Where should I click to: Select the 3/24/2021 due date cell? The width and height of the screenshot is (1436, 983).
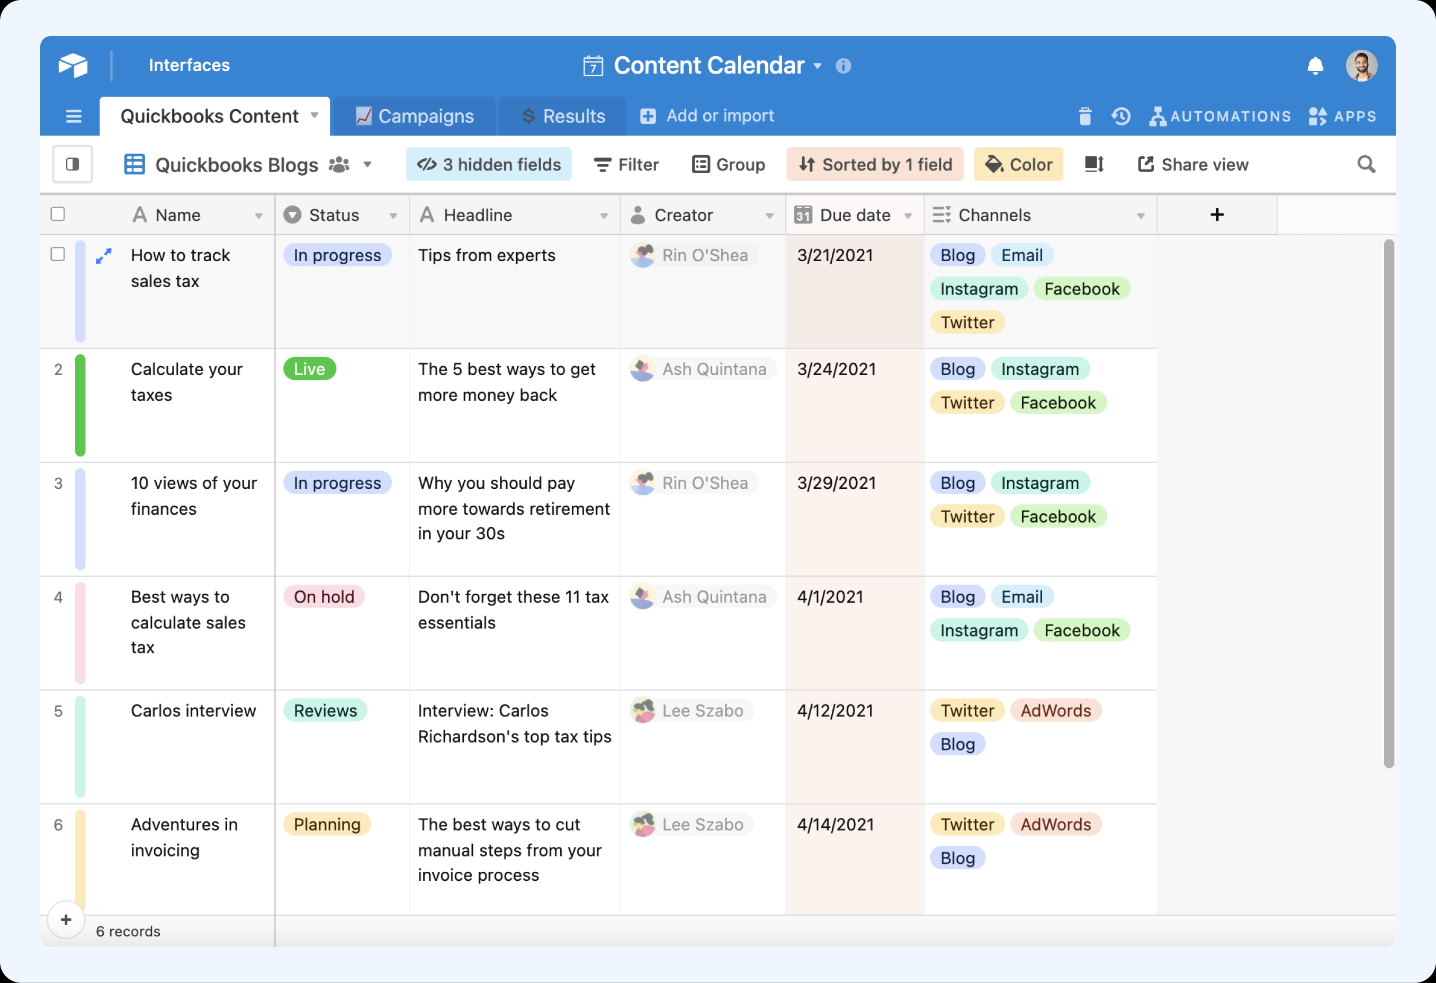pos(855,406)
